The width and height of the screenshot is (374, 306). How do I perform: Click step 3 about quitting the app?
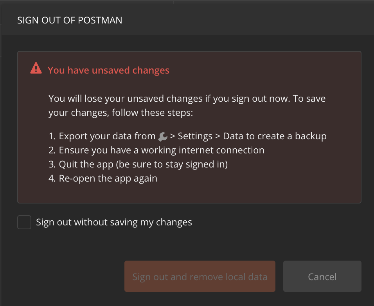(x=144, y=164)
